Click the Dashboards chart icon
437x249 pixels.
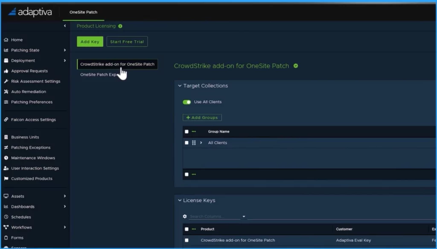[6, 206]
